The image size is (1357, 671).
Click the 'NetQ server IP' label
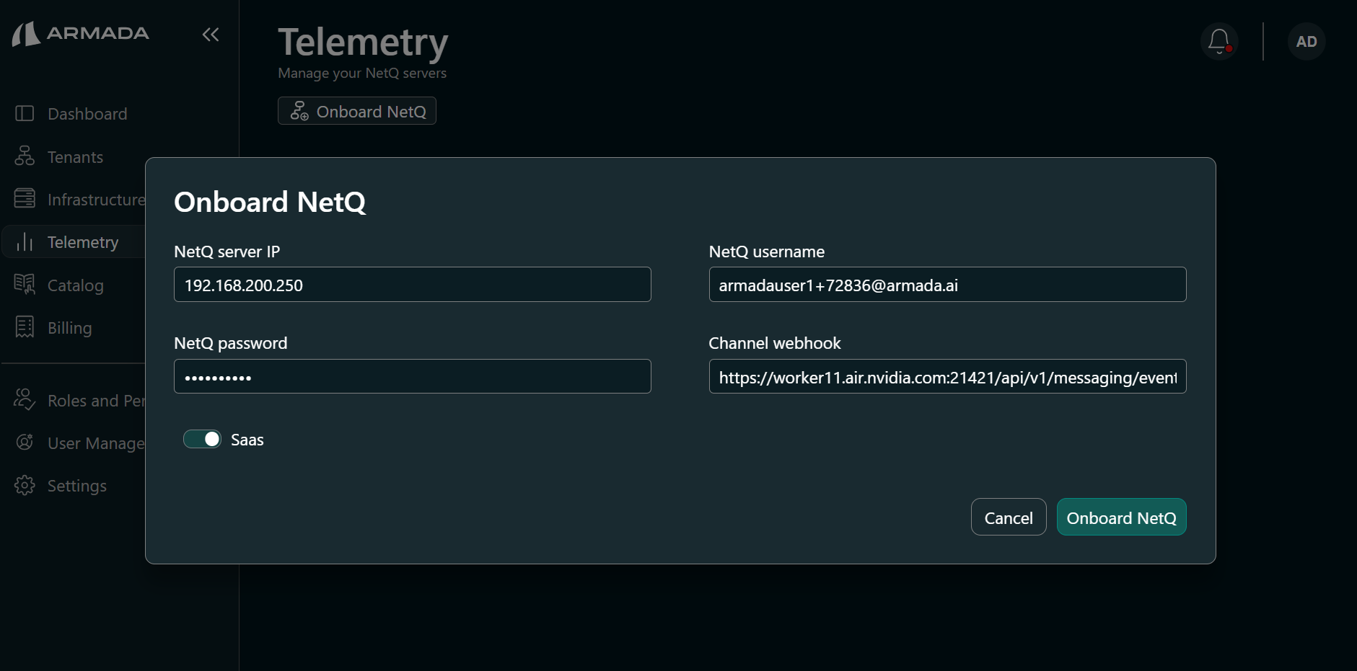tap(227, 252)
